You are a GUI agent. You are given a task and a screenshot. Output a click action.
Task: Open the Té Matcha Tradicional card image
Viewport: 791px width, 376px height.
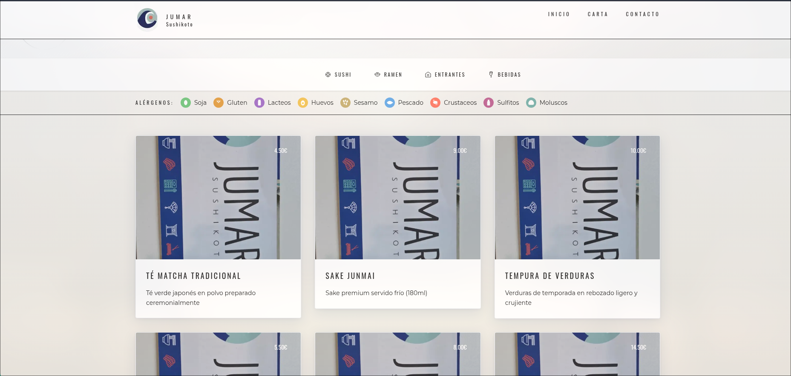218,198
